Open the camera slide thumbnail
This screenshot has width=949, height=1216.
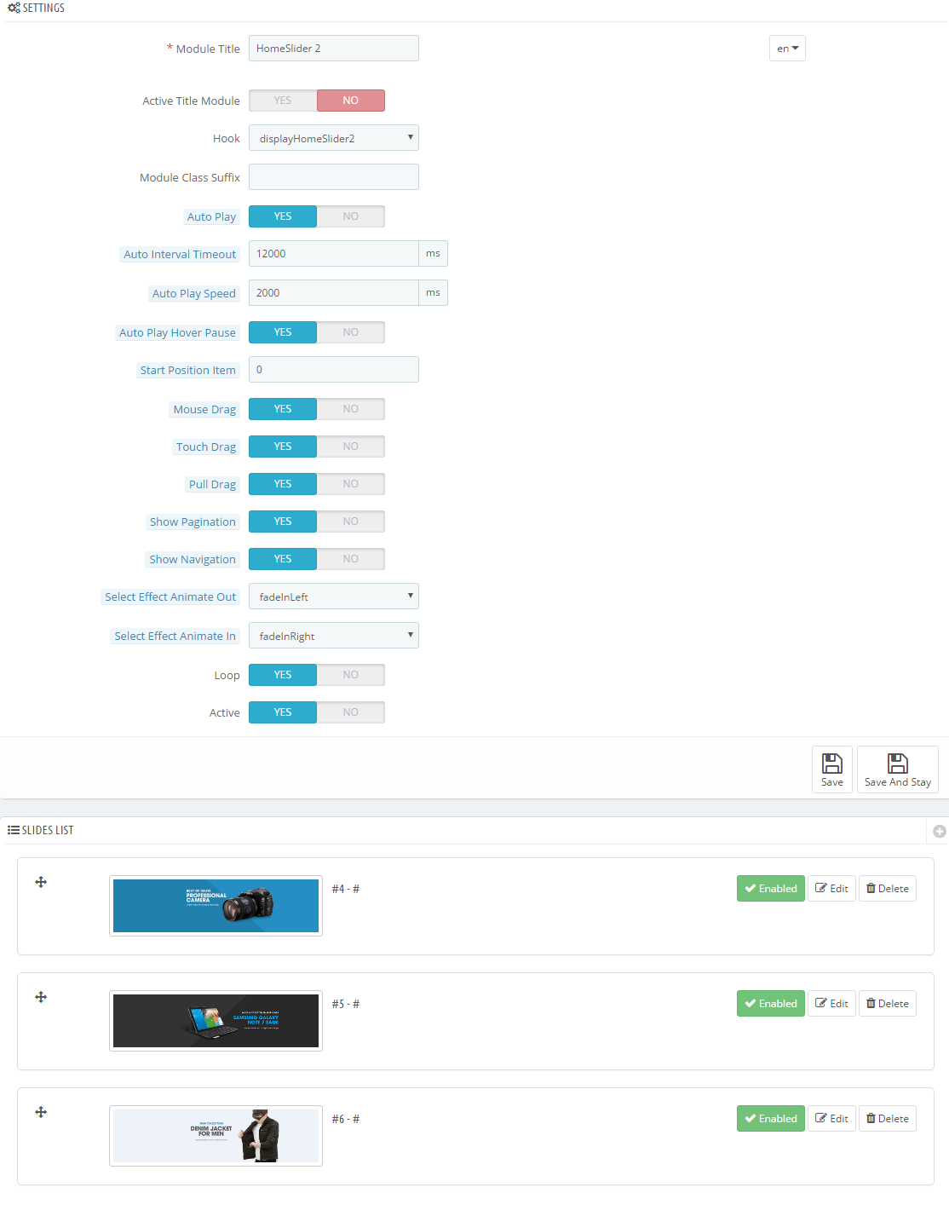216,906
